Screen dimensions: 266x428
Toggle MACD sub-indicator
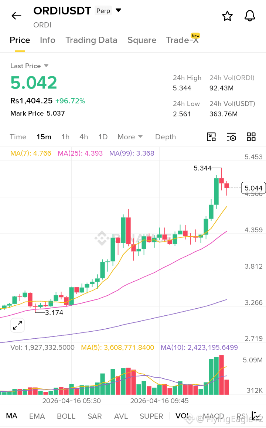[214, 416]
